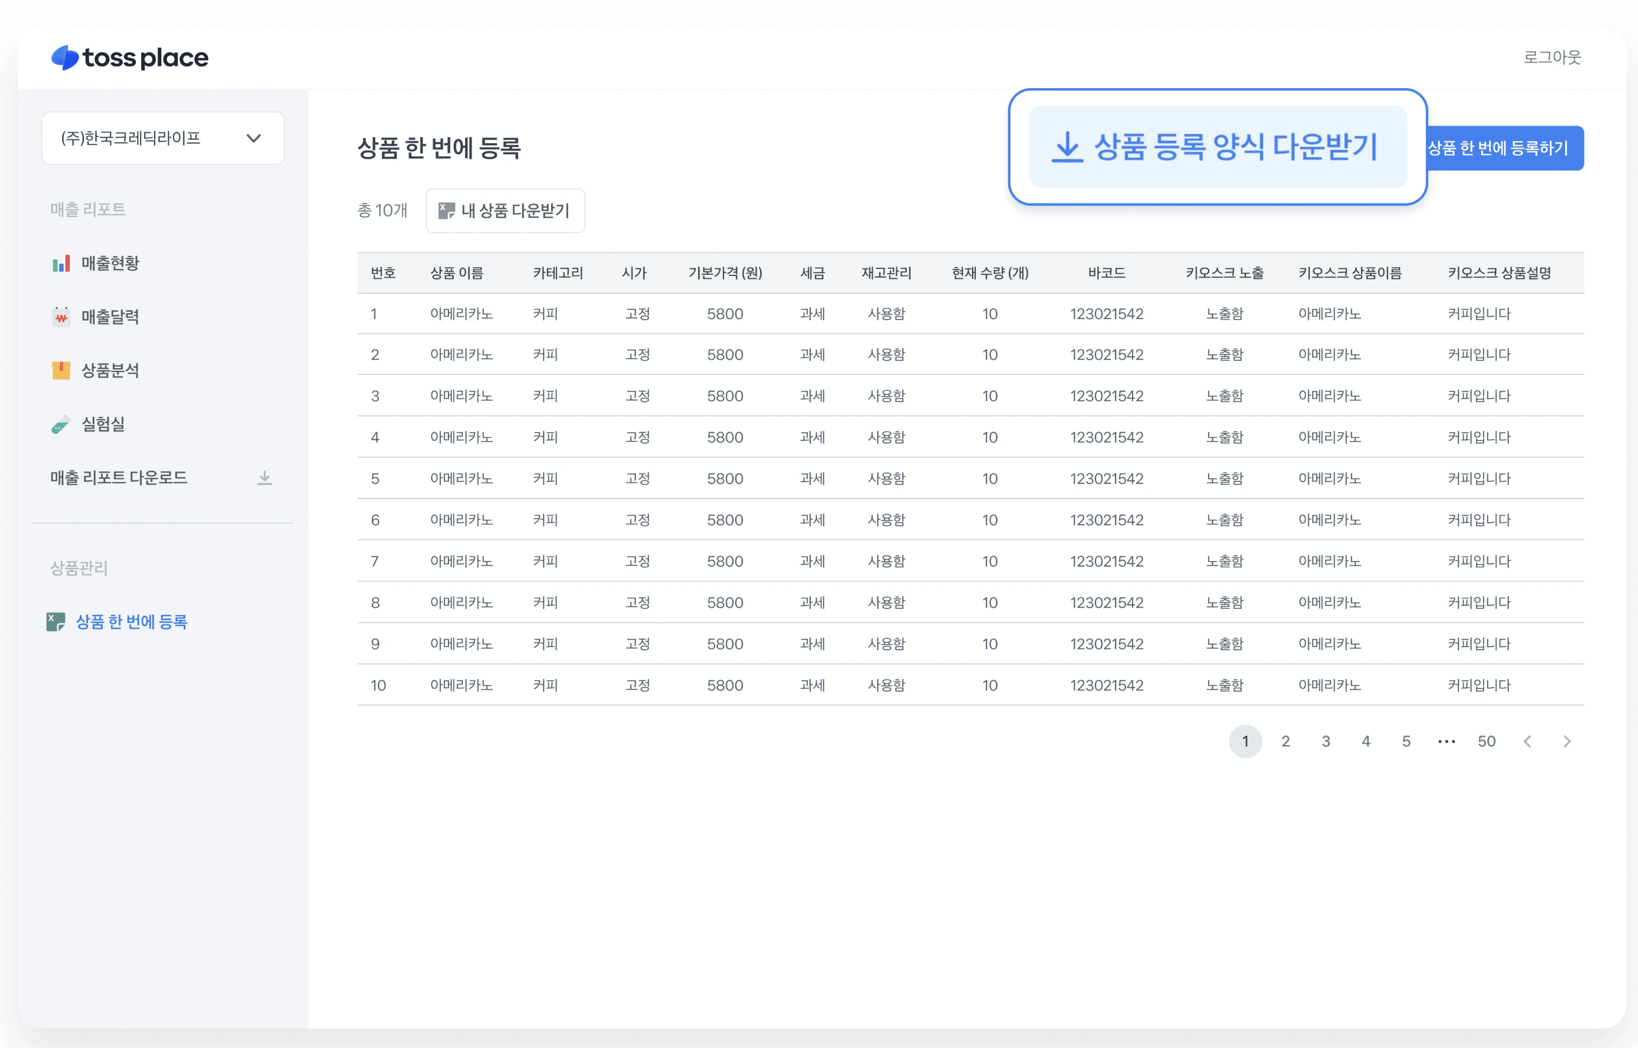
Task: Open 매출달력 calendar icon
Action: point(61,317)
